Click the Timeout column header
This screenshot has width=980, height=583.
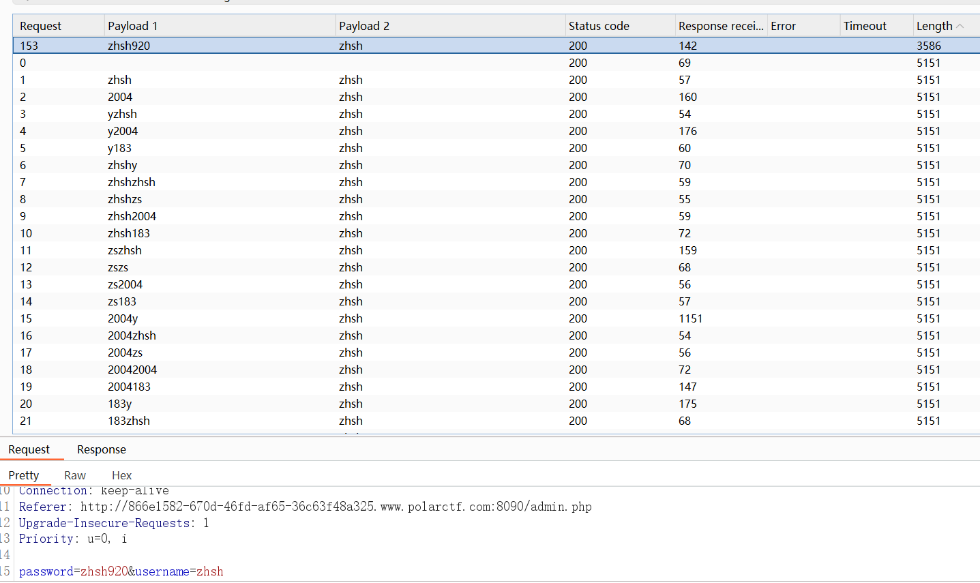865,26
